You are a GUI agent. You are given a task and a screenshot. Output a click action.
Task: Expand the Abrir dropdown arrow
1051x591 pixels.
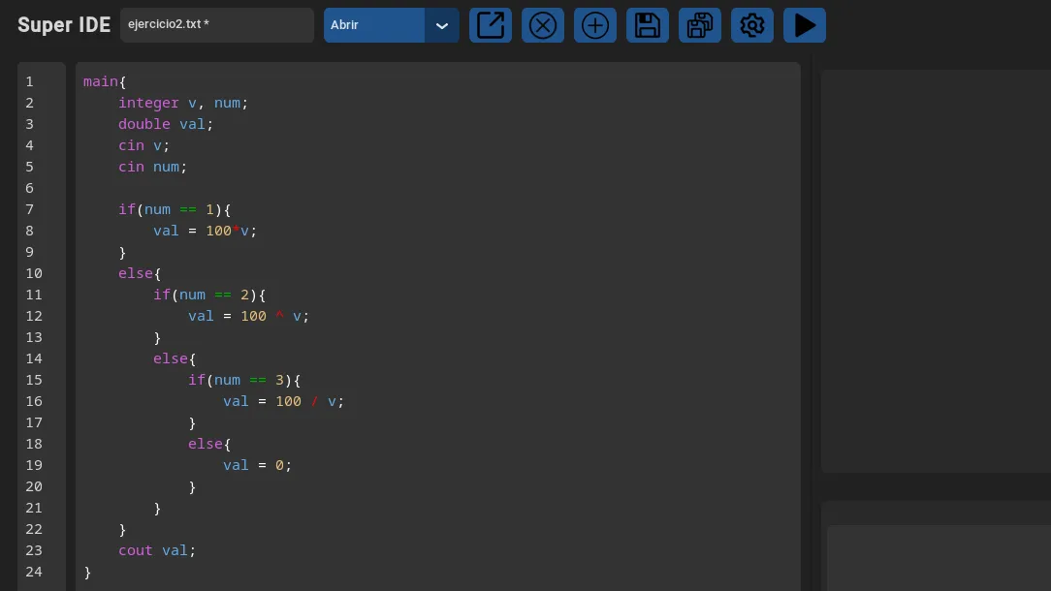coord(442,25)
